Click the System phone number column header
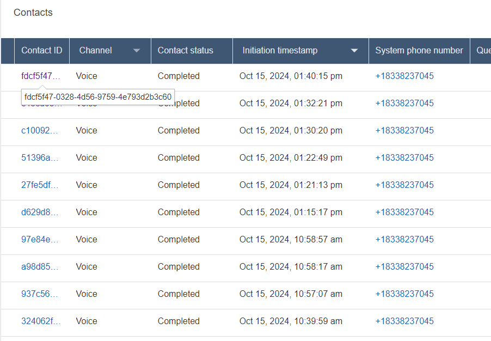This screenshot has width=491, height=341. [x=419, y=51]
